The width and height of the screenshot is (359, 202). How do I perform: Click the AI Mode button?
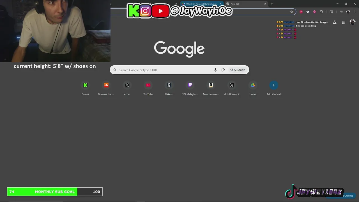click(238, 70)
